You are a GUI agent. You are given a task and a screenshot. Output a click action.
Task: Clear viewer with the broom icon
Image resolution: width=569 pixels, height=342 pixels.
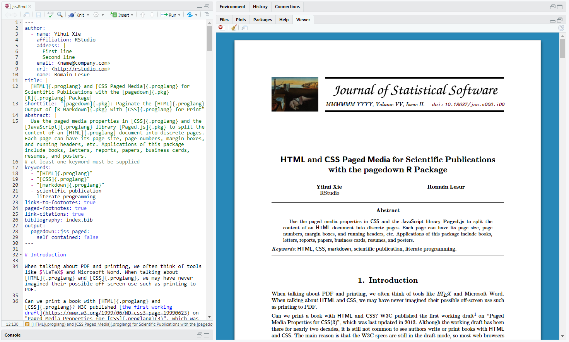(x=234, y=28)
